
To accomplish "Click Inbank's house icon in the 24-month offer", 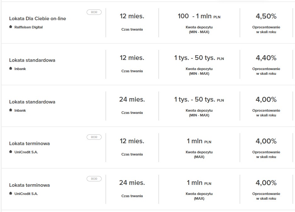I will tap(11, 110).
